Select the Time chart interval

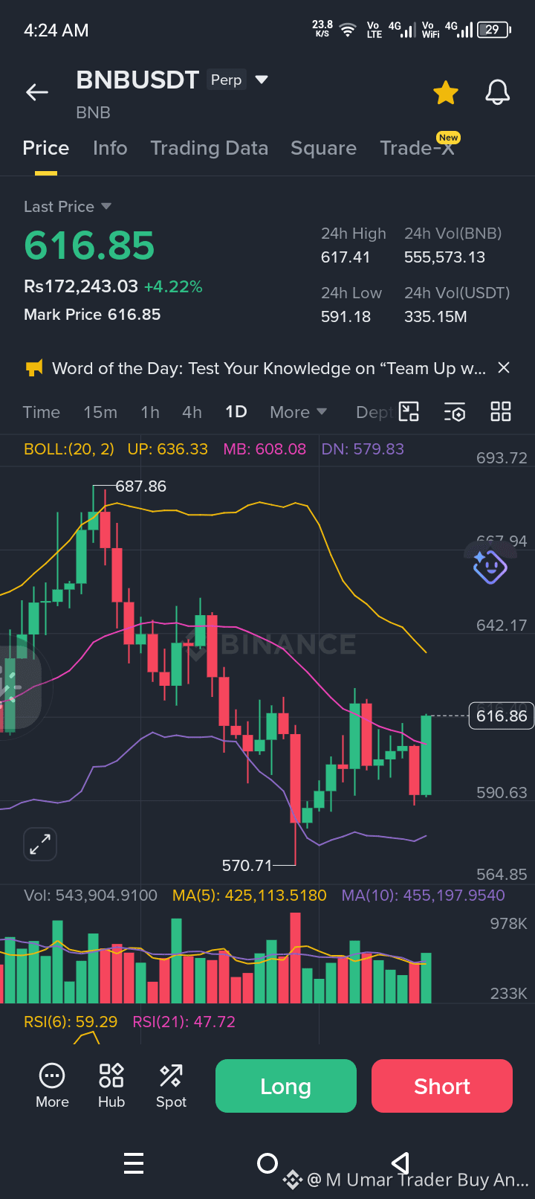[42, 412]
